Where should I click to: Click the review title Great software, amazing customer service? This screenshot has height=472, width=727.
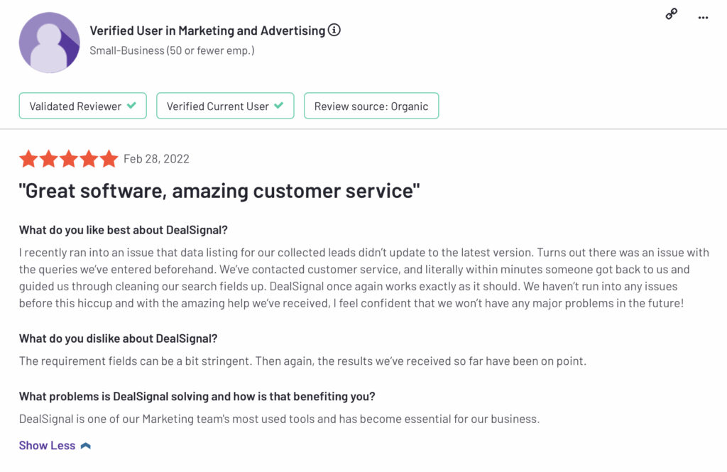coord(219,191)
